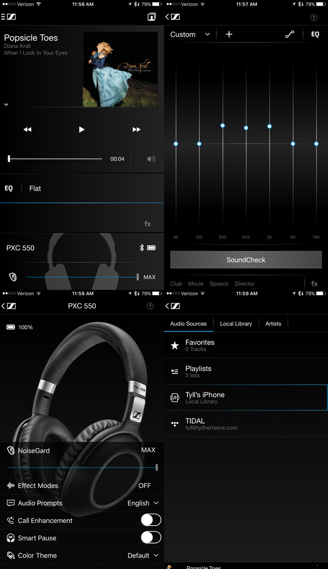Tap the Effect Modes waveform icon
The image size is (328, 569).
click(11, 486)
